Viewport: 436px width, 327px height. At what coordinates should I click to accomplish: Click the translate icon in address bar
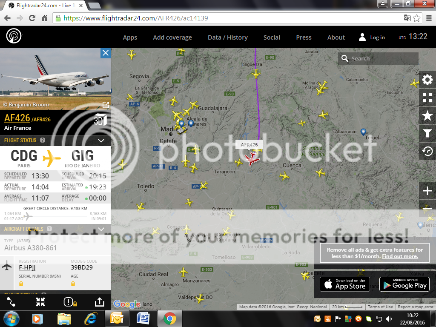tap(407, 18)
